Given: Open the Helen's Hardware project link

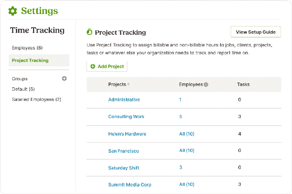Looking at the screenshot, I should tap(127, 134).
